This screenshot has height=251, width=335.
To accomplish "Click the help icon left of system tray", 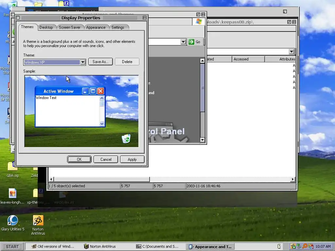I will [279, 246].
